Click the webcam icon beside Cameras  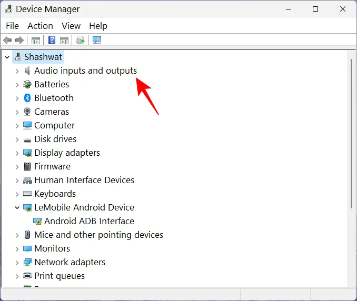click(27, 112)
